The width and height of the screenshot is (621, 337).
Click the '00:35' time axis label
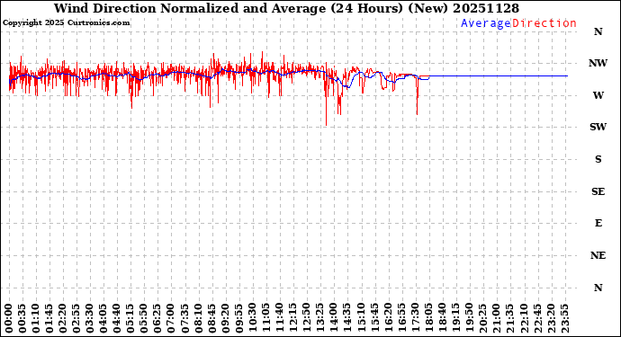[x=22, y=319]
